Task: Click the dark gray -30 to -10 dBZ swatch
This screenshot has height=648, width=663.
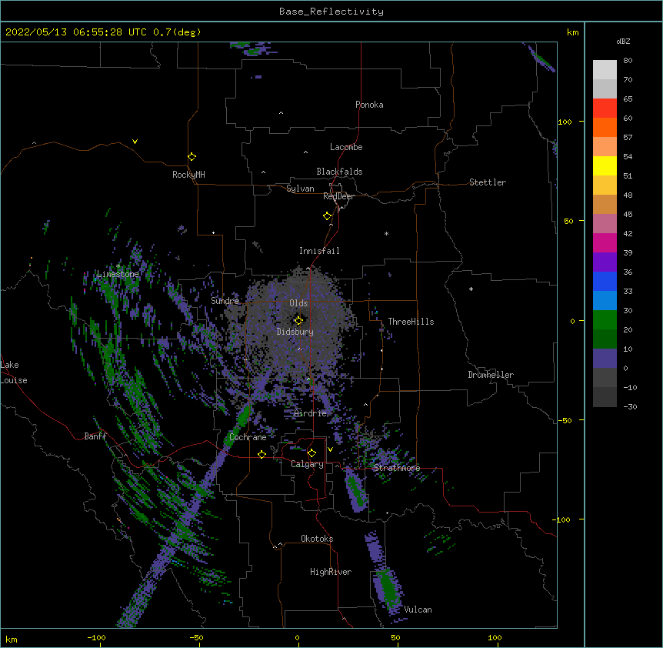Action: (605, 397)
